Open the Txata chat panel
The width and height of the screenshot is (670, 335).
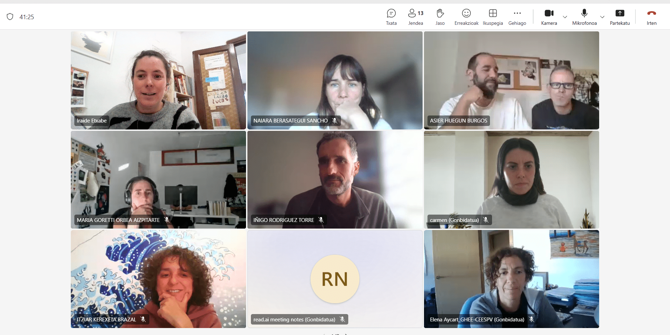tap(391, 17)
